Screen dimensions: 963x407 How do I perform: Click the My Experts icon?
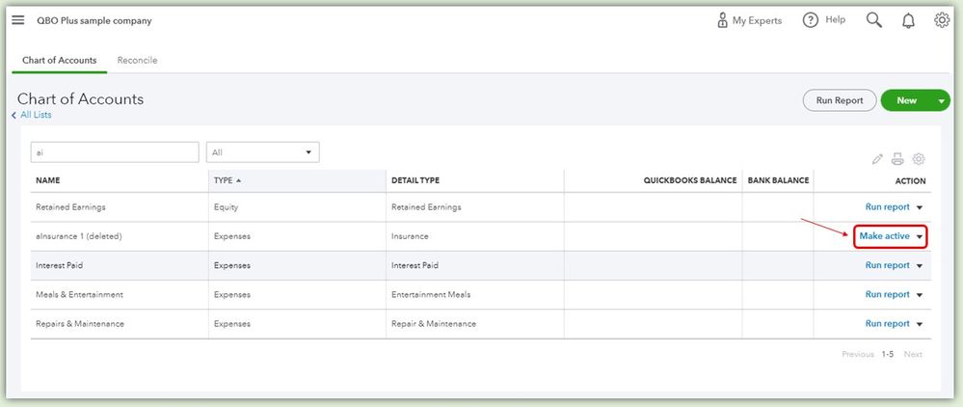[723, 20]
